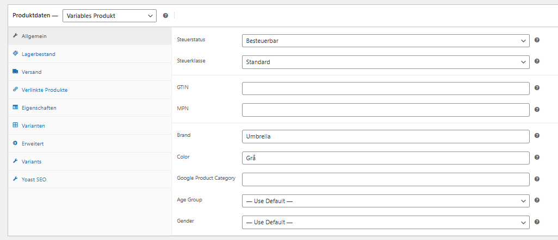Open the Gender dropdown
Screen dimensions: 558x240
click(386, 223)
